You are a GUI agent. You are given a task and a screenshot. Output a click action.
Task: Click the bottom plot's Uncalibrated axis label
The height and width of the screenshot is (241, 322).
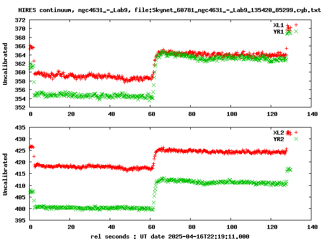pyautogui.click(x=5, y=174)
